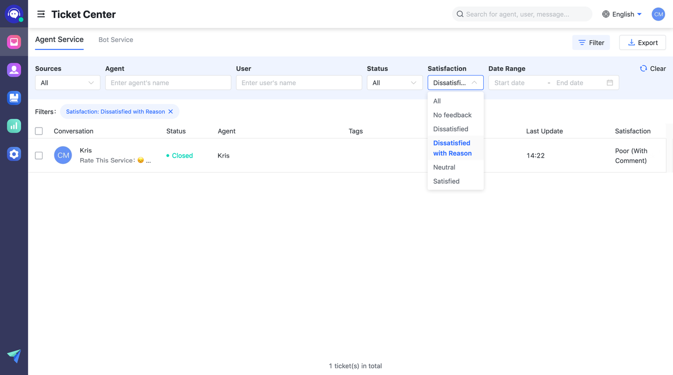Click the CM user avatar top right
Image resolution: width=673 pixels, height=375 pixels.
coord(658,14)
